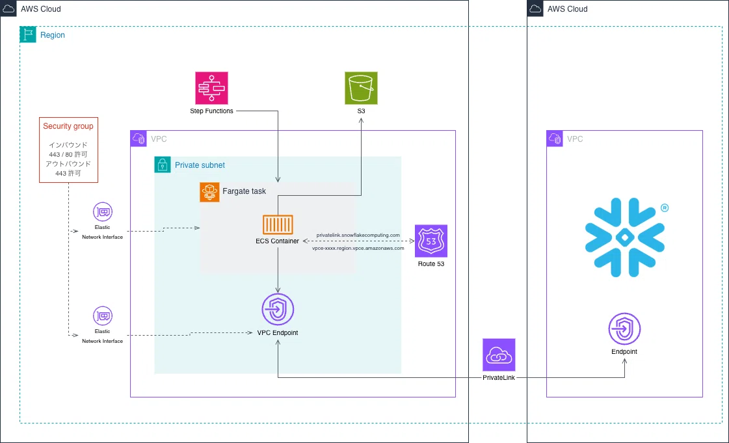Select vpce-xxxx.region.vpce.amazonaws.com text
Screen dimensions: 729x443
click(358, 248)
